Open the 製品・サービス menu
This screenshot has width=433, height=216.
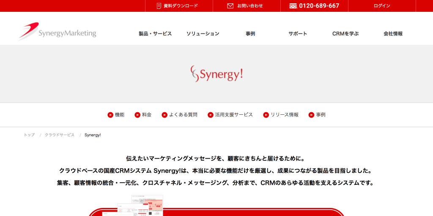pos(155,34)
